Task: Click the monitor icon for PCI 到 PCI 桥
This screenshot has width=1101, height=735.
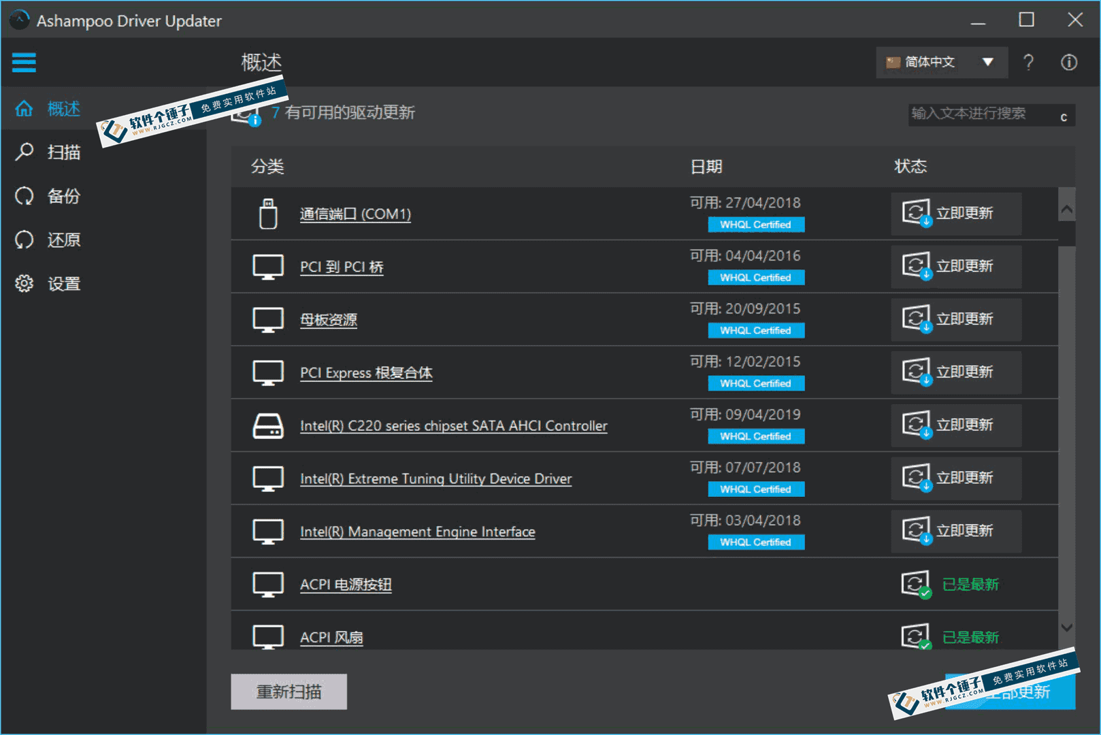Action: pos(268,267)
